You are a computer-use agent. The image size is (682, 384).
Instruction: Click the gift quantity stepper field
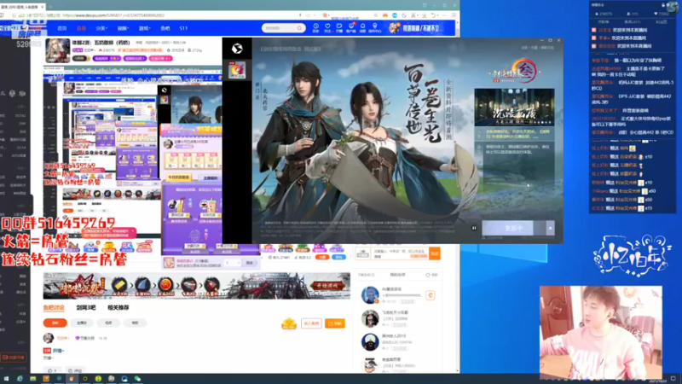[232, 263]
